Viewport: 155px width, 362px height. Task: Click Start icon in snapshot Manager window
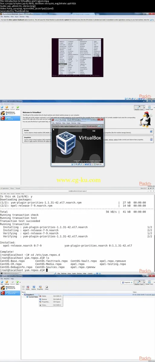[17, 282]
